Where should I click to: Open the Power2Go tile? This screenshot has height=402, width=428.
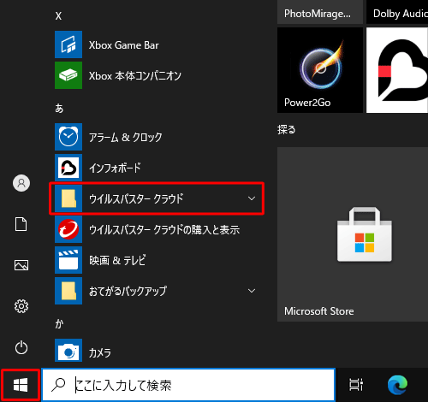[x=320, y=70]
